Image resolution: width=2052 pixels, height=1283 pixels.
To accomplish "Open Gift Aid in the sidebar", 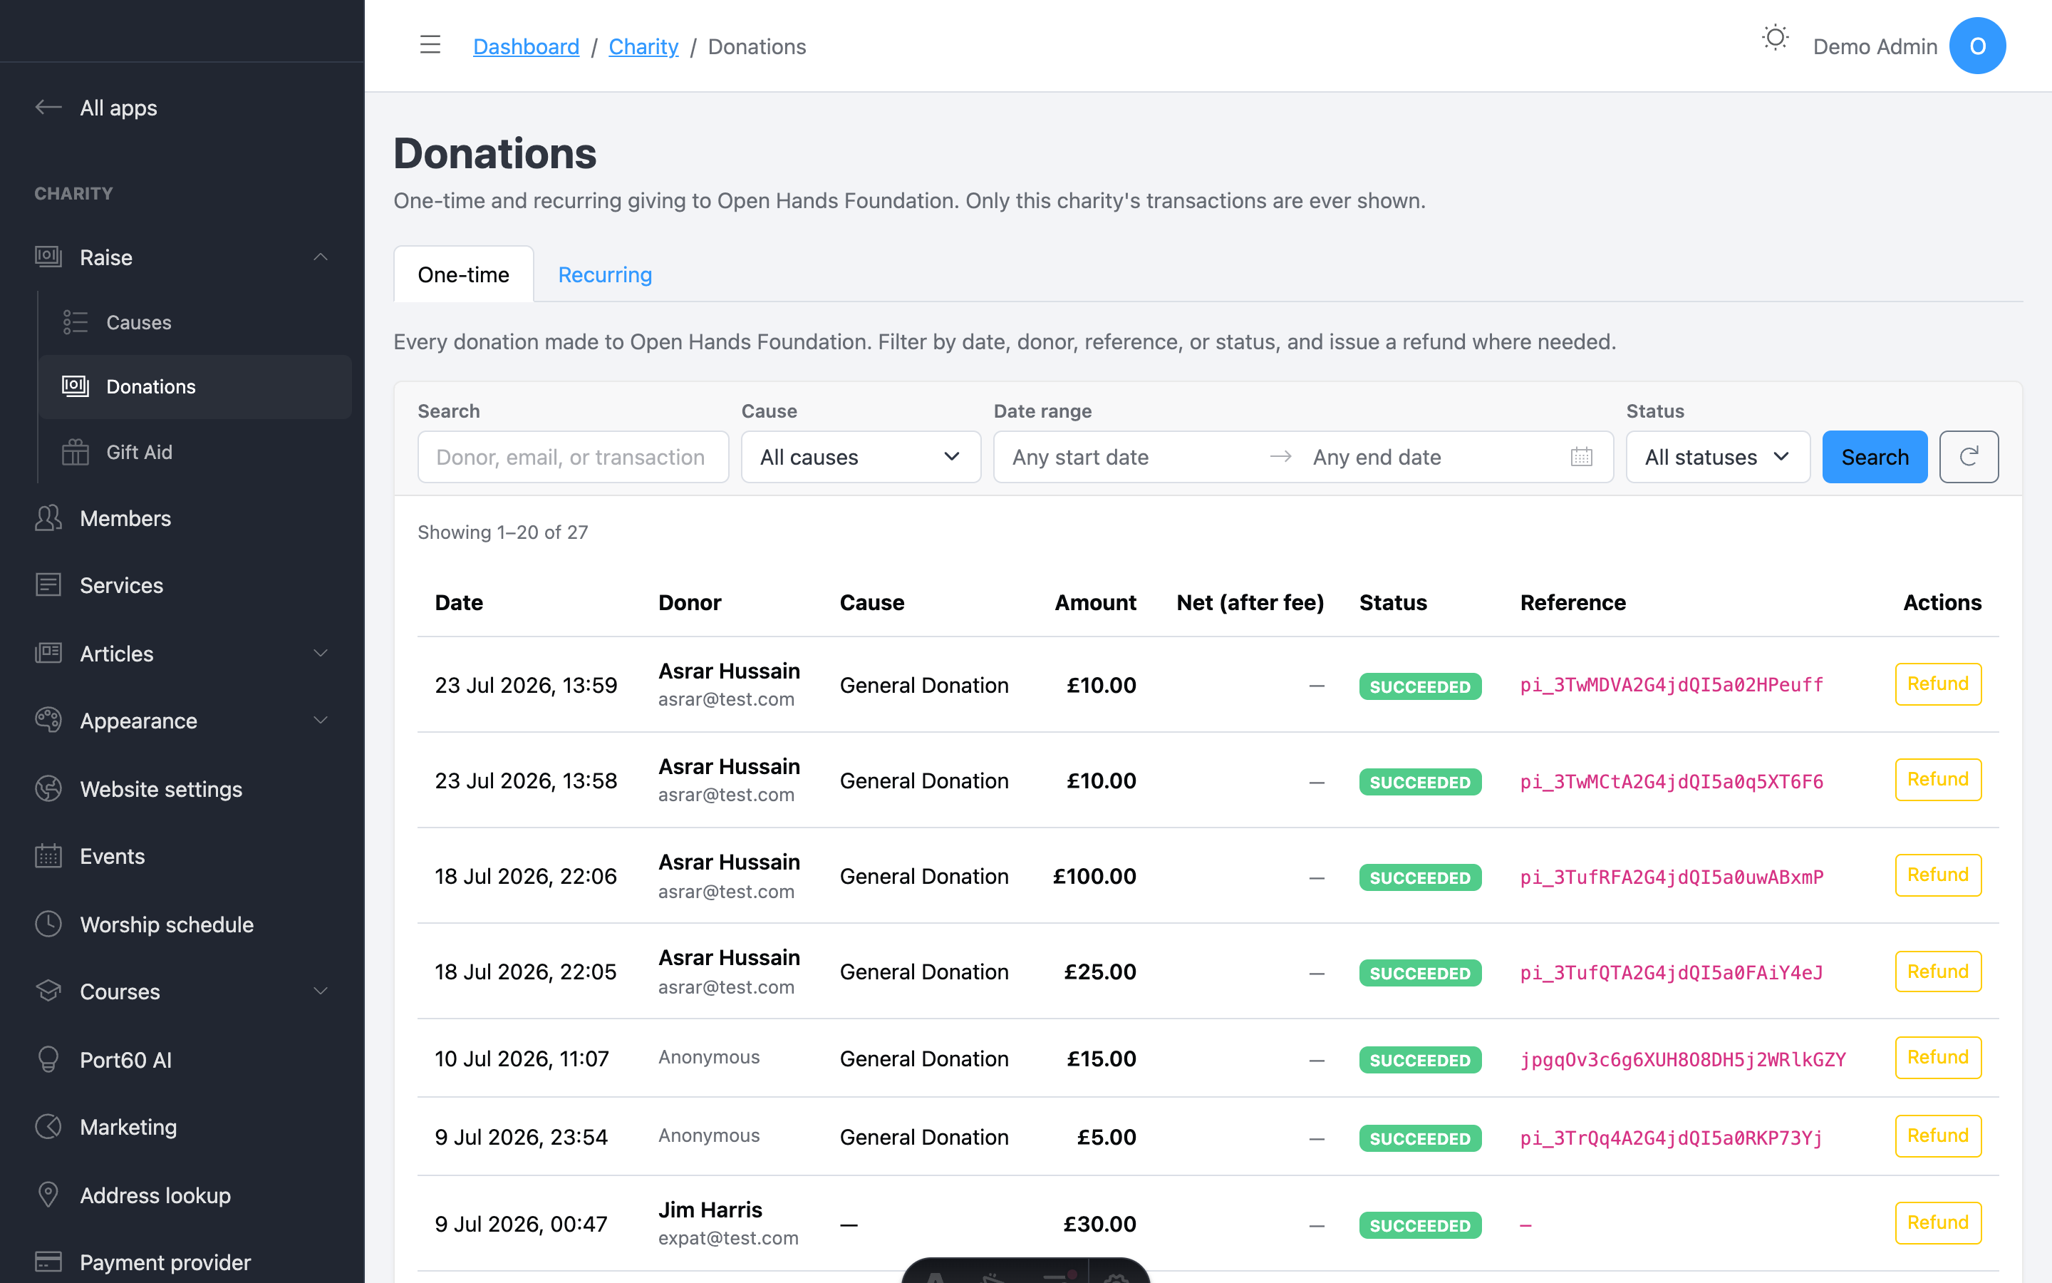I will [x=195, y=451].
